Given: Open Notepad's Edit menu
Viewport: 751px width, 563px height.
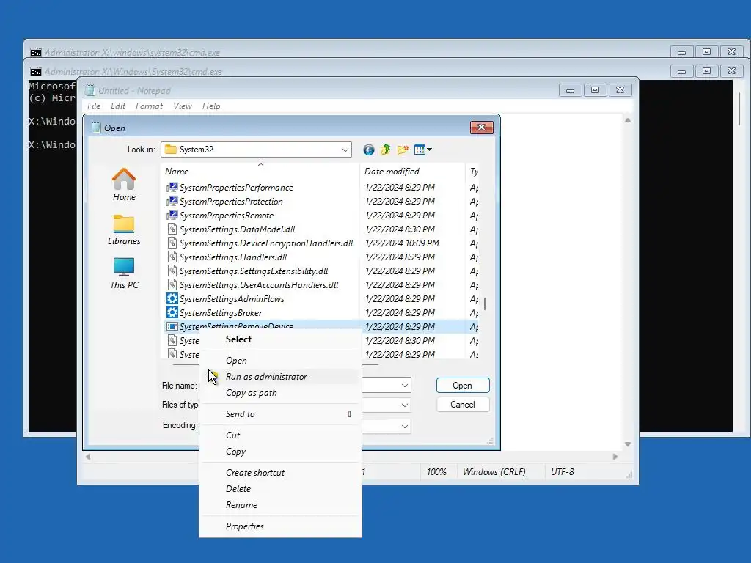Looking at the screenshot, I should 118,106.
